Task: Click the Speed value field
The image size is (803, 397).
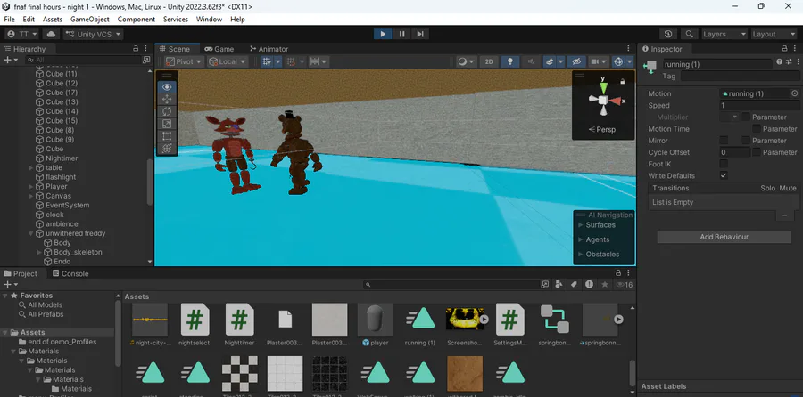Action: [759, 105]
